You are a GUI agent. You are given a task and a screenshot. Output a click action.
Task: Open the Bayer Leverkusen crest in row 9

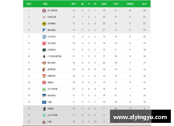pyautogui.click(x=44, y=63)
